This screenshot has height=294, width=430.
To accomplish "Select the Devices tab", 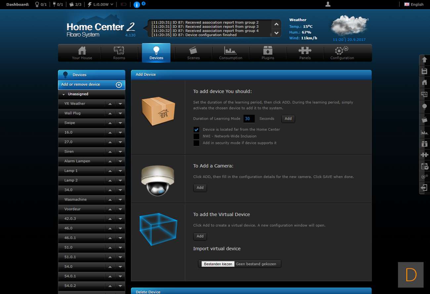I will [156, 53].
